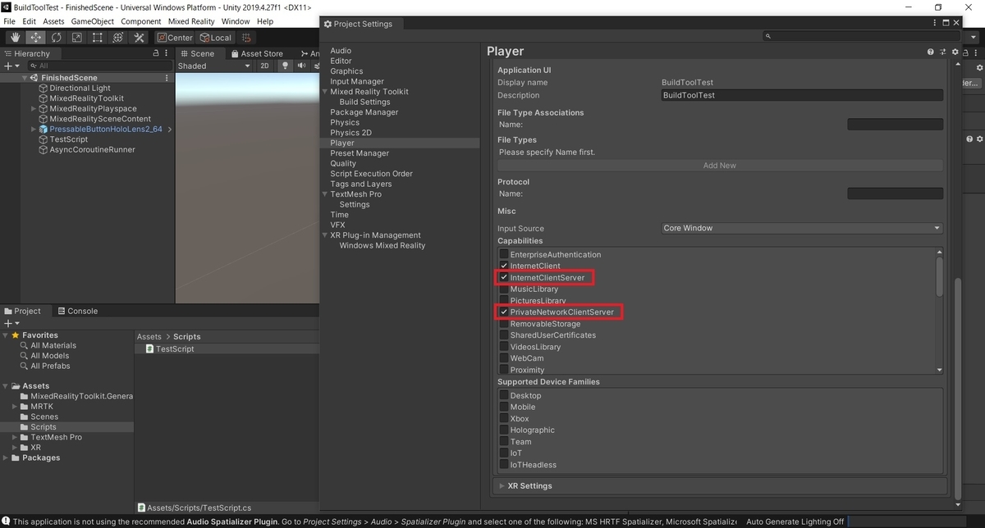Select the Rotate tool in toolbar
Viewport: 985px width, 528px height.
56,37
